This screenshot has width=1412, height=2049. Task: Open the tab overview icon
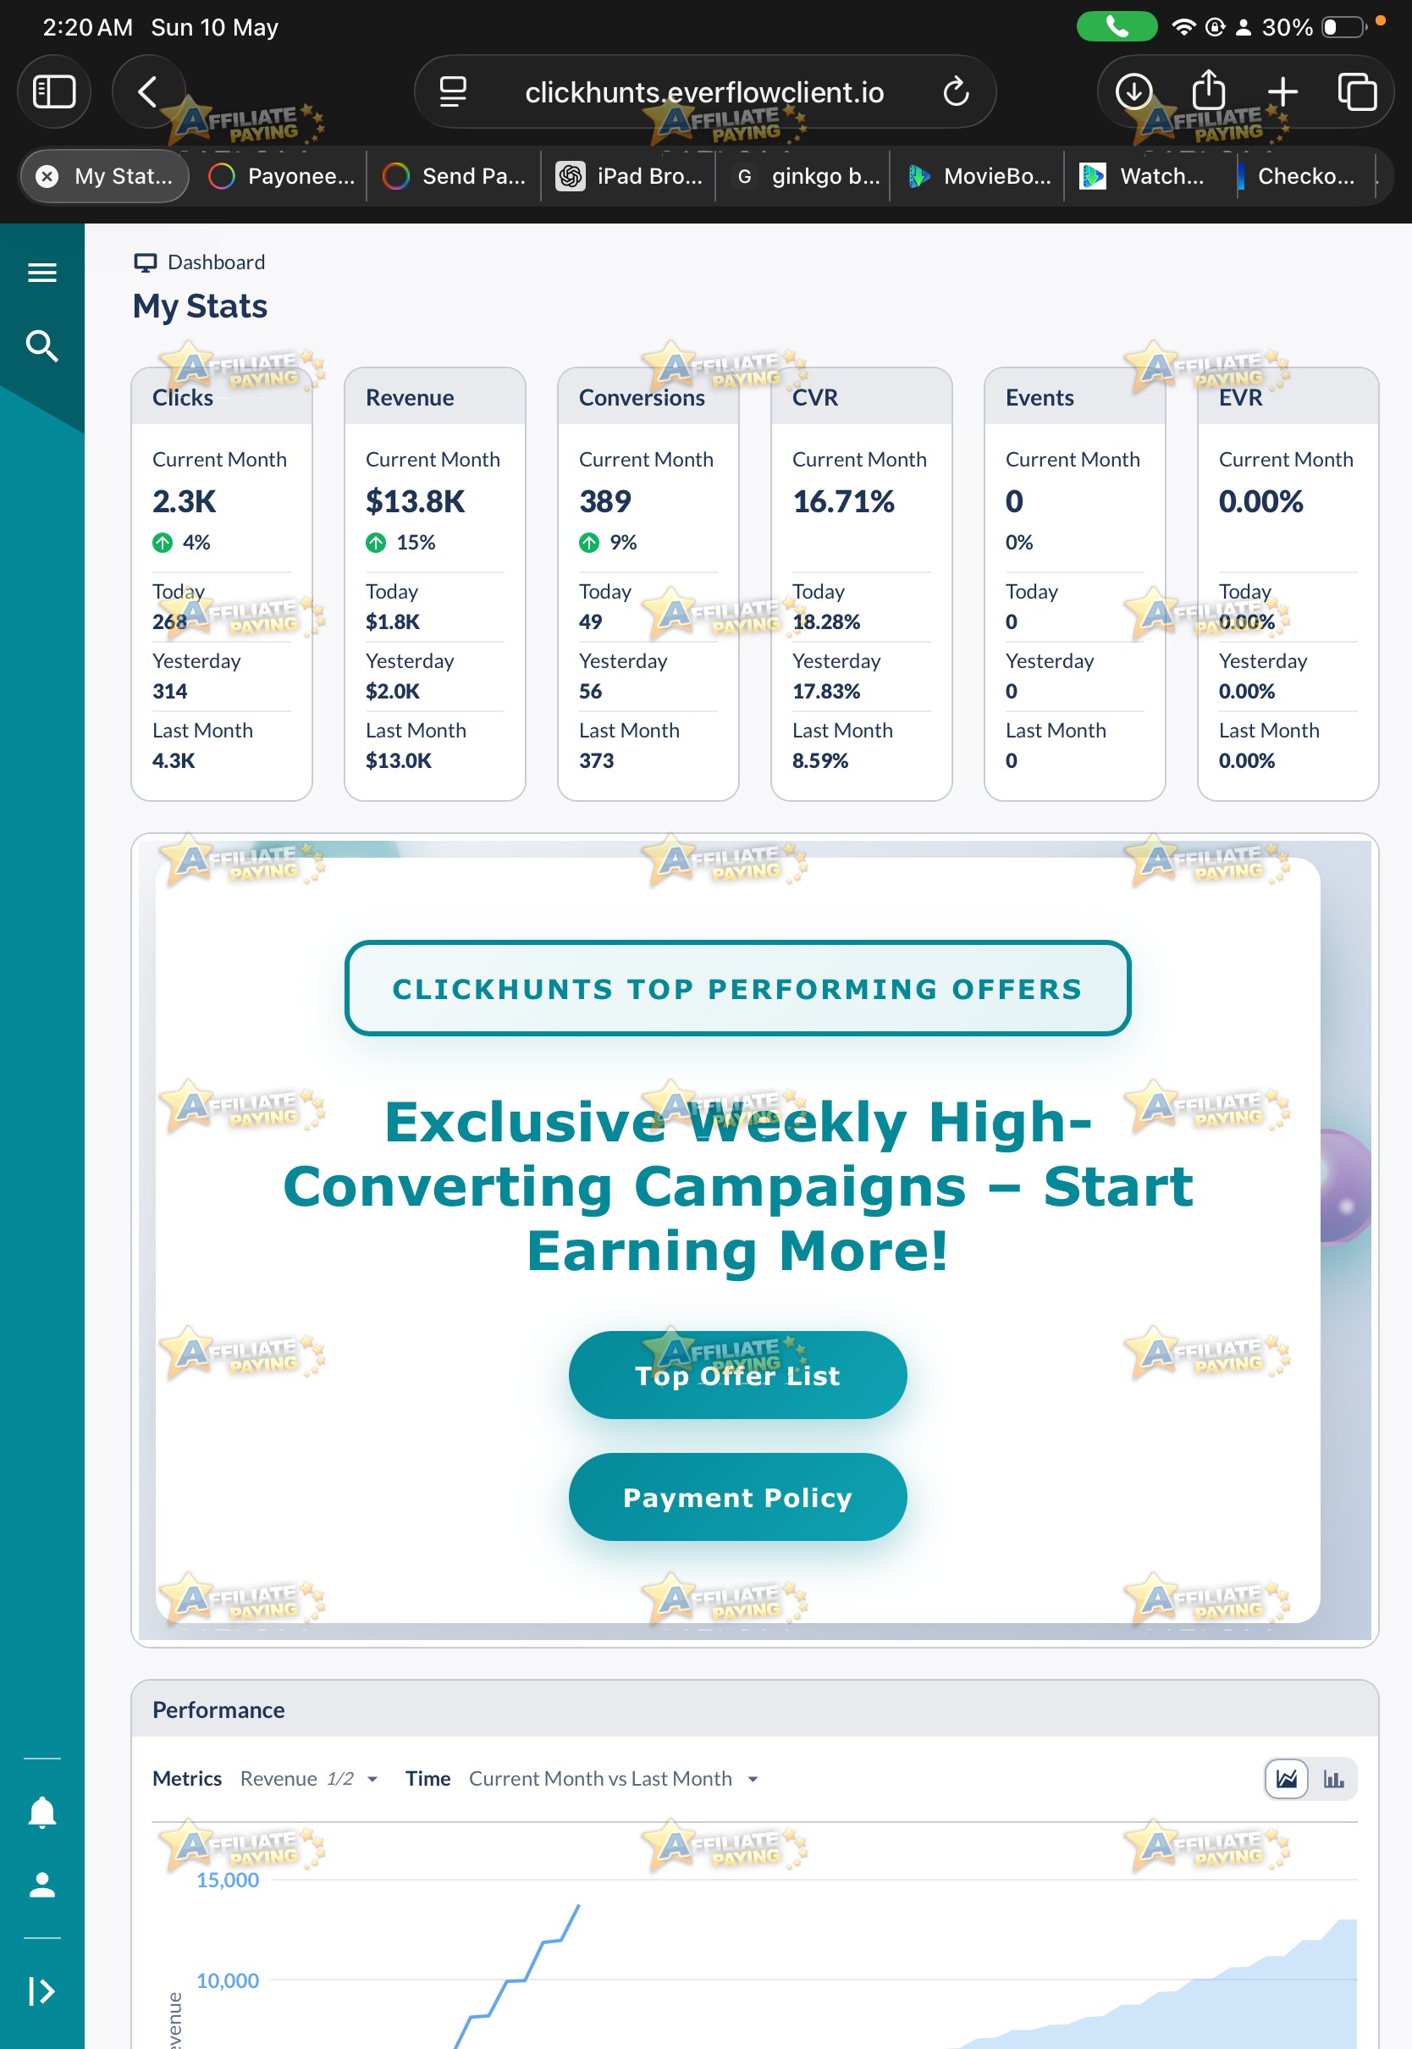[1356, 91]
